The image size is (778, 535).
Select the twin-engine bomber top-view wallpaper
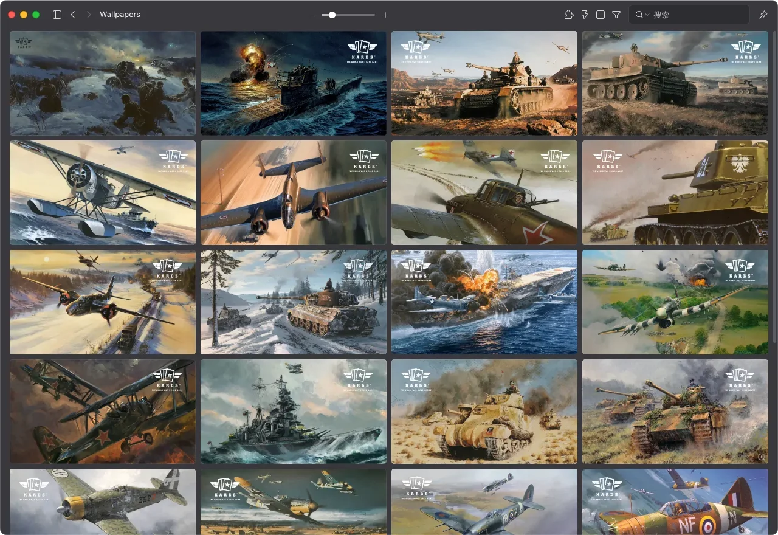(294, 193)
